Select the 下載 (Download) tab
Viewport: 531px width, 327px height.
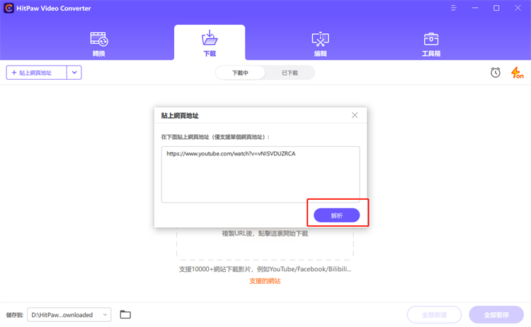point(210,43)
